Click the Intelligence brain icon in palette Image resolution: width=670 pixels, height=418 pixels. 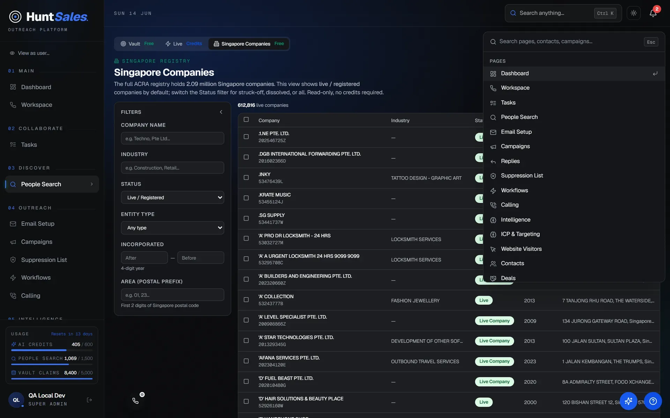pyautogui.click(x=493, y=220)
